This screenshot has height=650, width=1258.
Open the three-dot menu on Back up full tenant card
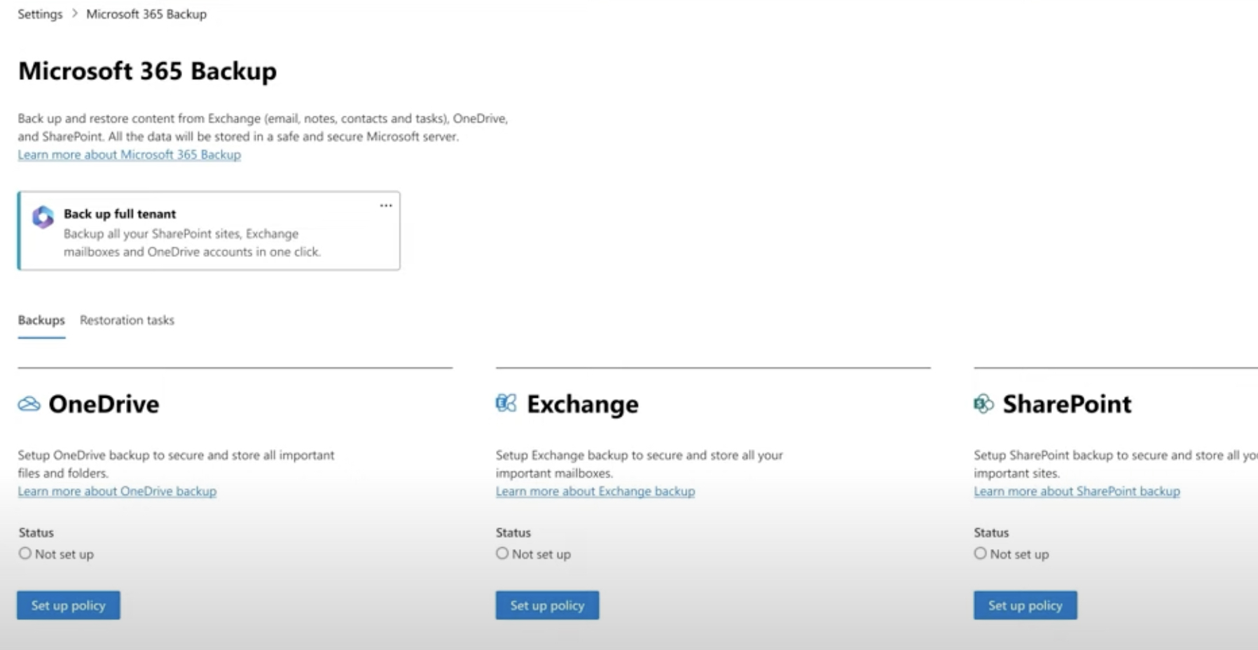[386, 205]
